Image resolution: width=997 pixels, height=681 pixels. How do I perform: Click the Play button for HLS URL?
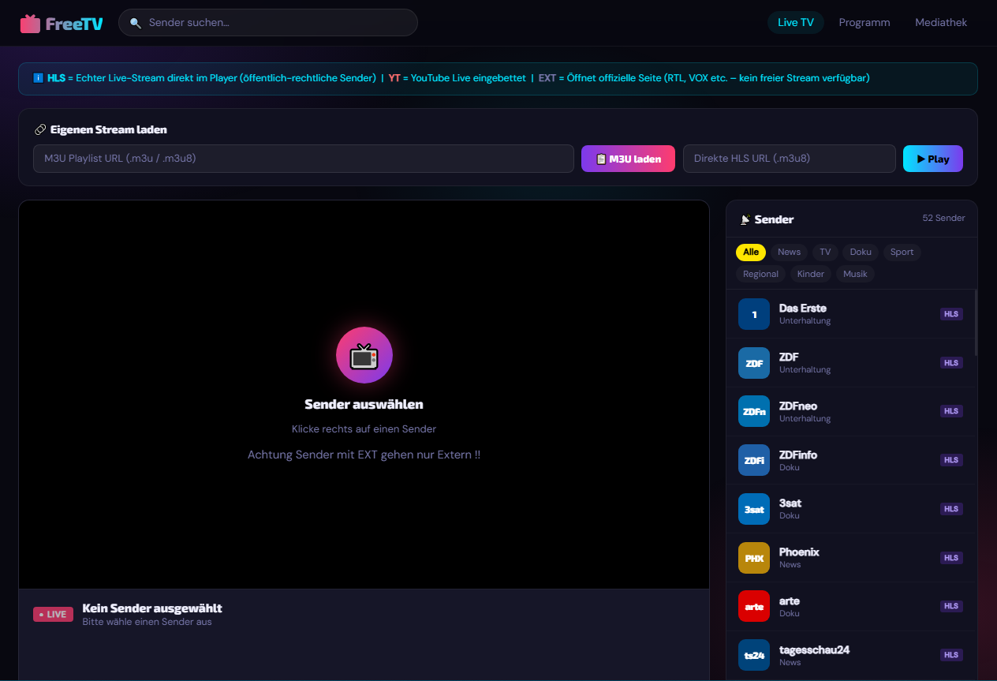point(932,159)
